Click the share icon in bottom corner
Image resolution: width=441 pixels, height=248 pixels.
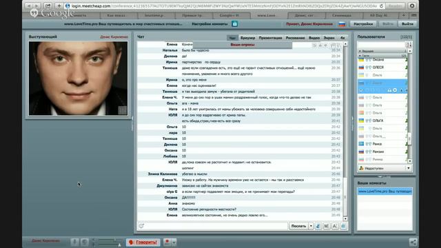point(413,242)
